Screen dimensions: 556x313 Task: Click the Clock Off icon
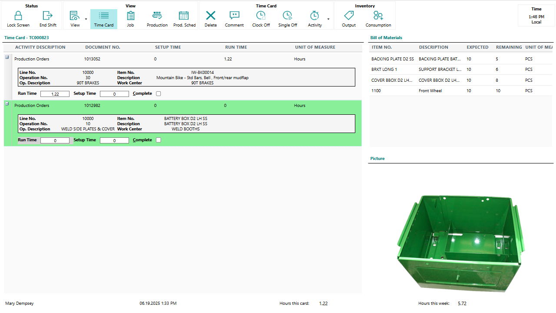(261, 16)
